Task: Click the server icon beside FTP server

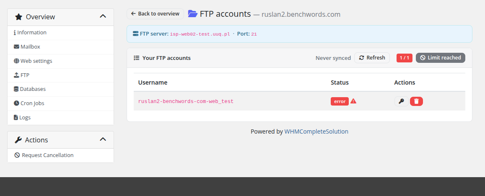Action: coord(135,34)
